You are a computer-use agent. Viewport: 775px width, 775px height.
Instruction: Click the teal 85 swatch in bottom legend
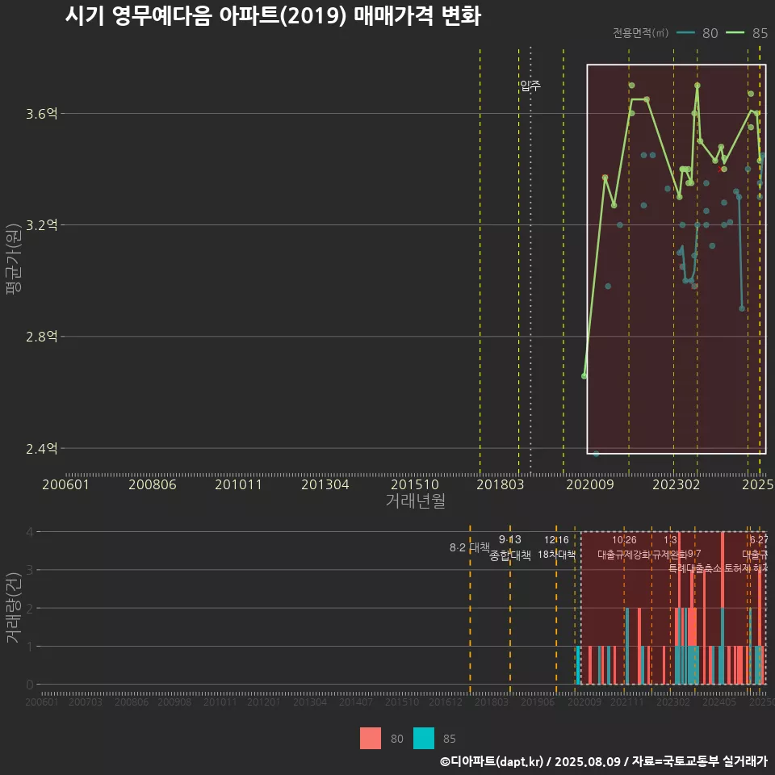pos(424,738)
